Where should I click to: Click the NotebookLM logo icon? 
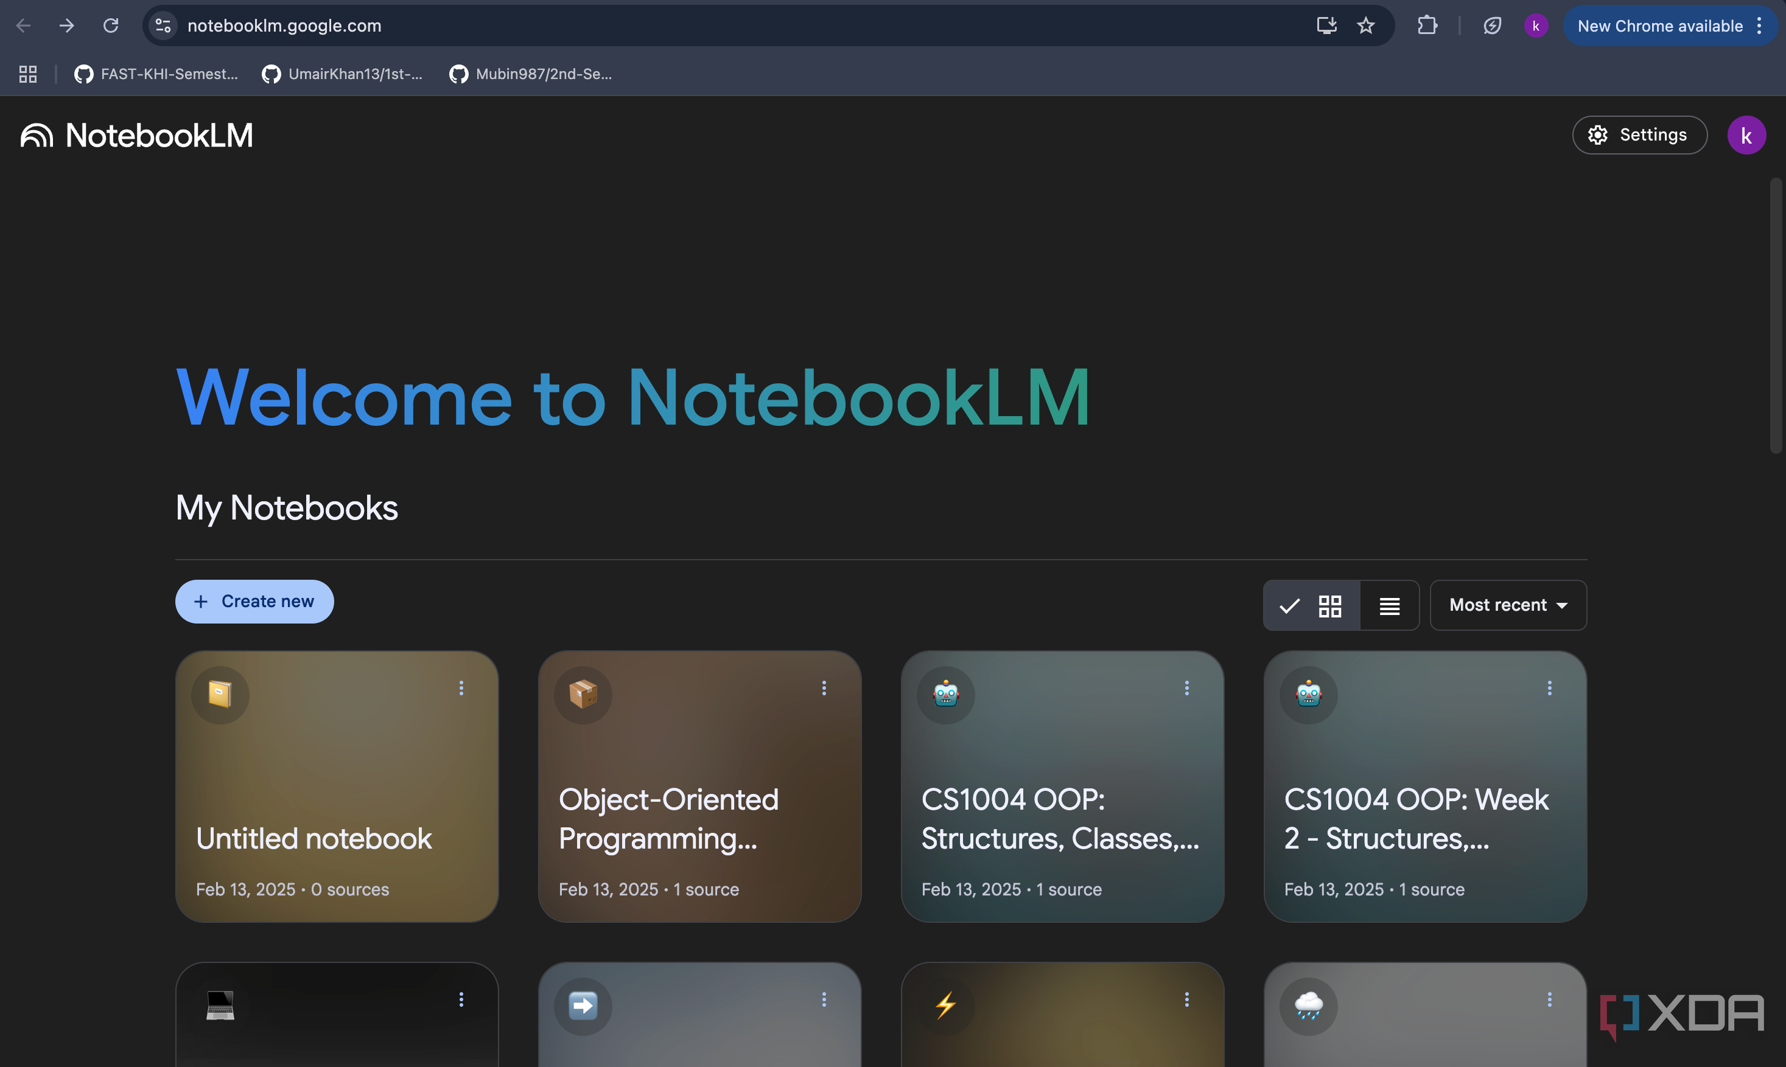pos(37,135)
